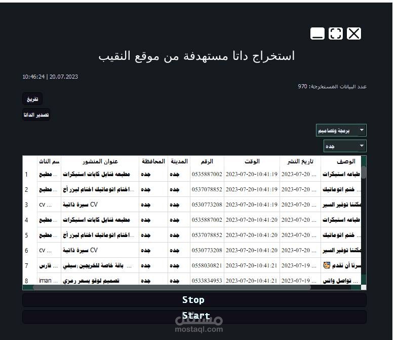The image size is (398, 340).
Task: Click the عنوان المنشور column header
Action: pos(100,161)
